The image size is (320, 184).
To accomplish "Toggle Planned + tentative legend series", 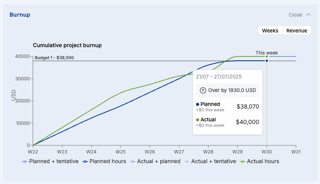I will pos(51,161).
